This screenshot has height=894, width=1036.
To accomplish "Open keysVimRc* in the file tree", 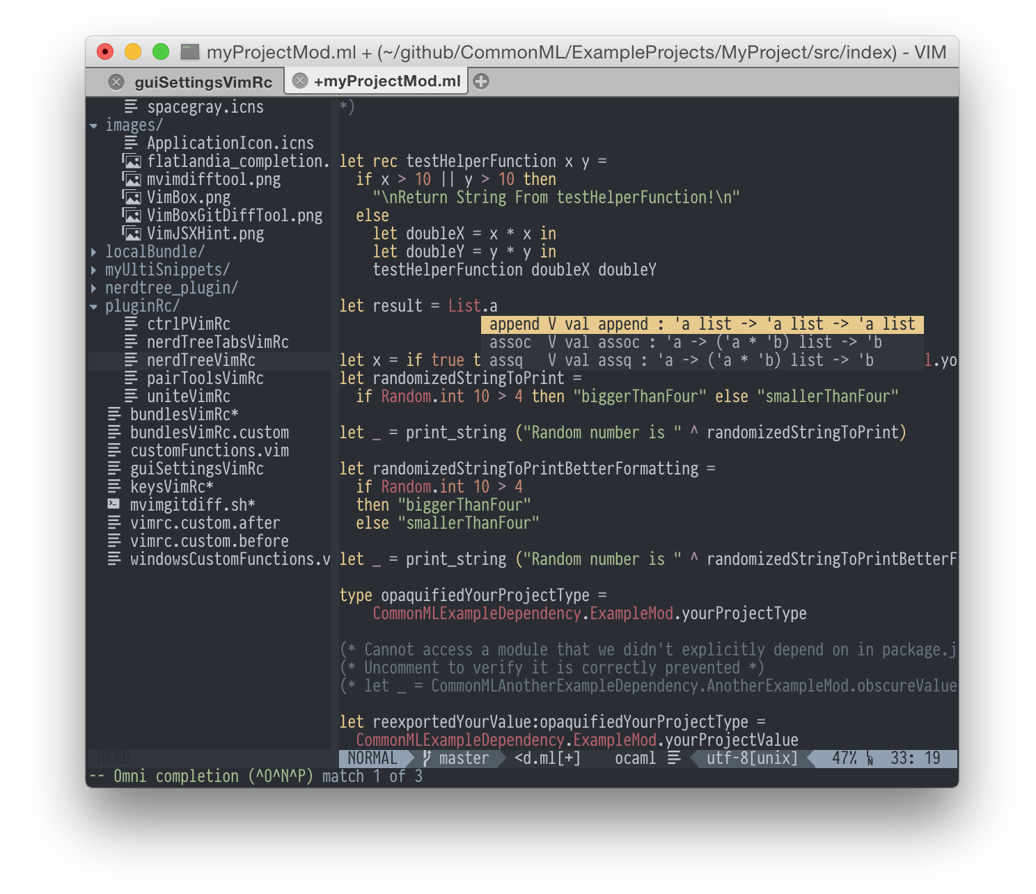I will (x=172, y=487).
